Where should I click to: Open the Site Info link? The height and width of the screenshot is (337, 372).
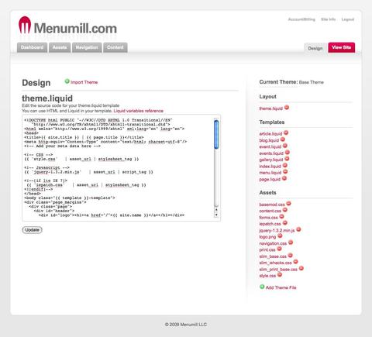(329, 19)
